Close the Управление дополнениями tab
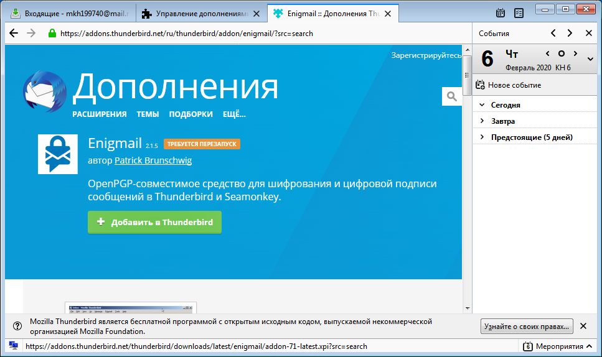 (x=256, y=14)
